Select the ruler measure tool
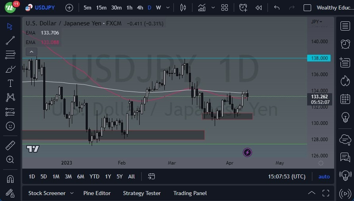This screenshot has height=201, width=354. [10, 145]
